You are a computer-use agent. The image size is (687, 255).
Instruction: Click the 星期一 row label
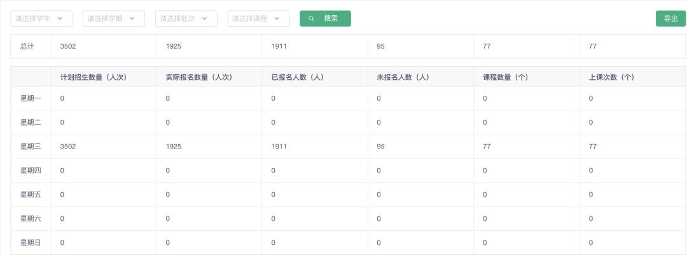31,99
